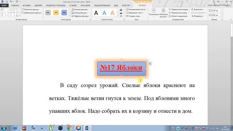Open the Положение position menu
The image size is (233, 131).
(154, 13)
